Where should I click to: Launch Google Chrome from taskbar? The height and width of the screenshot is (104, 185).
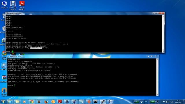(x=32, y=102)
